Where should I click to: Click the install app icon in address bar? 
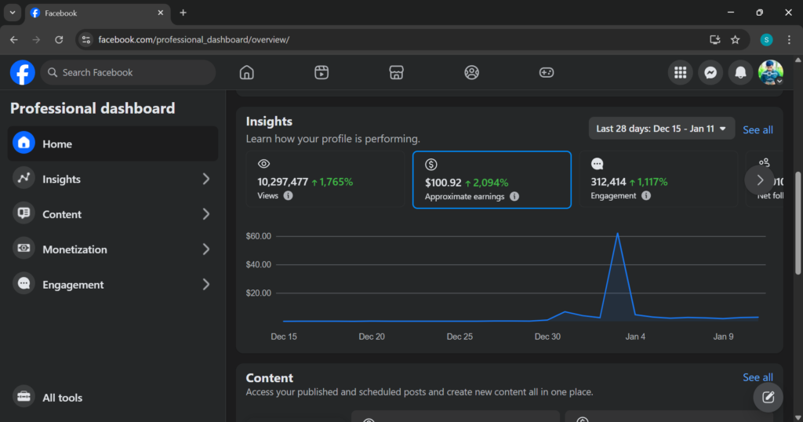tap(715, 39)
